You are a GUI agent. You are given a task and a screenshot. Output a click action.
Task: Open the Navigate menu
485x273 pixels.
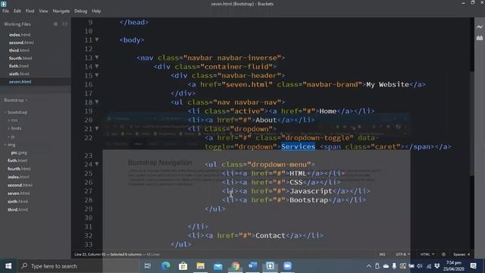tap(61, 11)
